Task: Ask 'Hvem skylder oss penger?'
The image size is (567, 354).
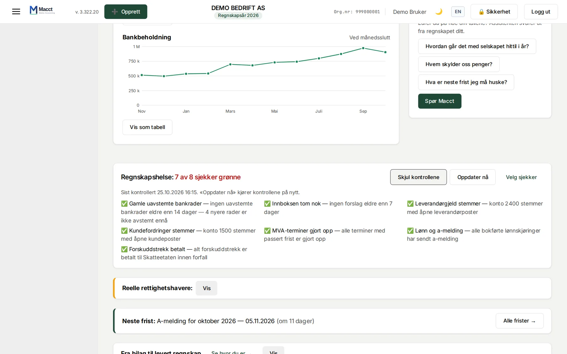Action: pos(459,64)
